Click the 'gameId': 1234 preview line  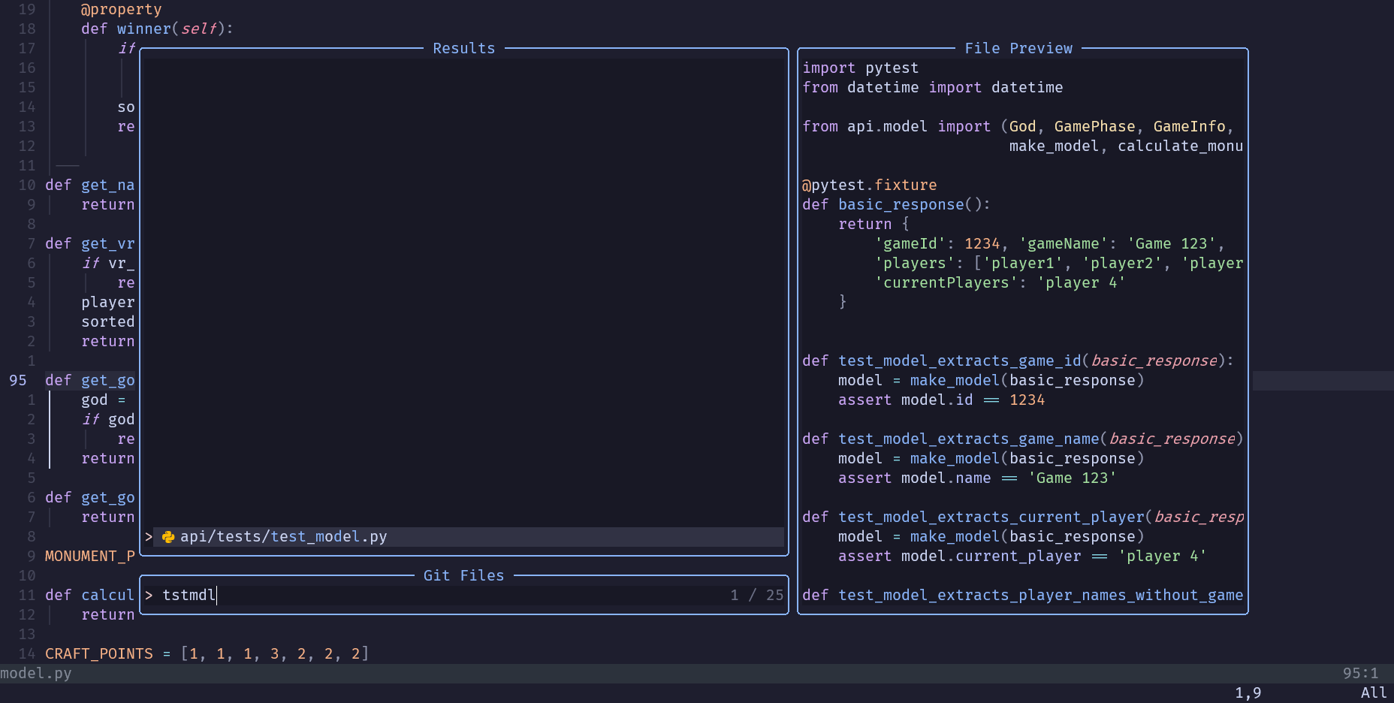point(1050,244)
